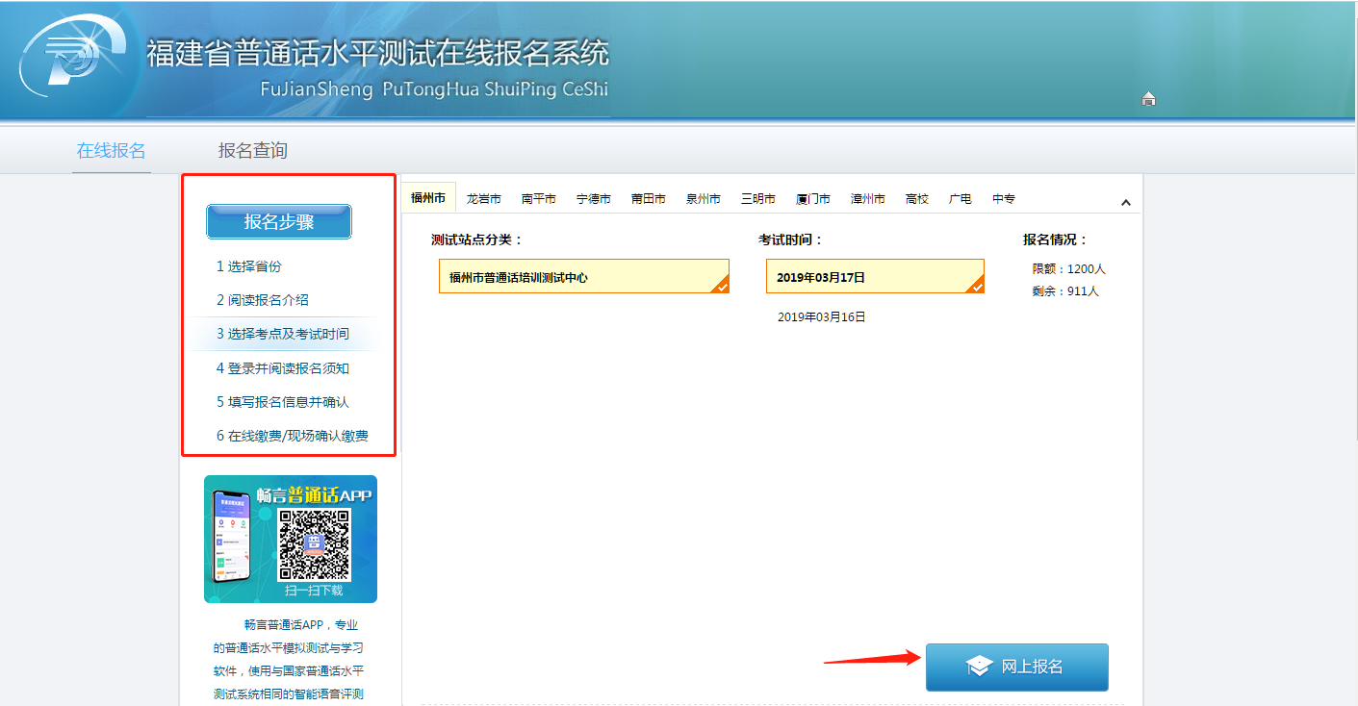1358x706 pixels.
Task: Click the 测试站点分类 label
Action: coord(476,240)
